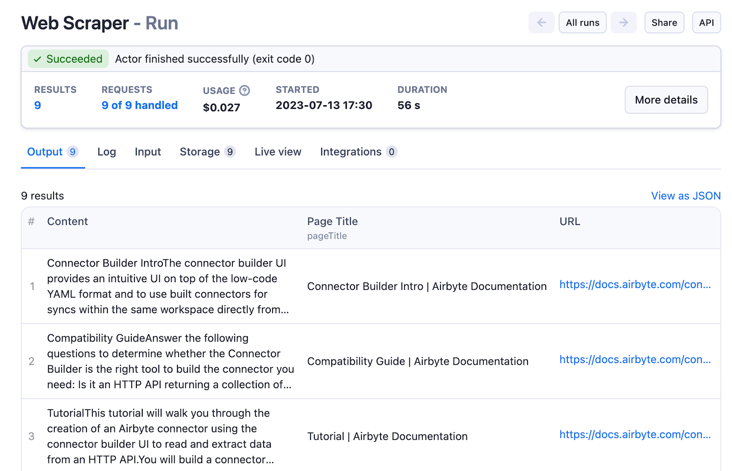Open the 9 of 9 handled requests link
This screenshot has width=732, height=471.
pyautogui.click(x=140, y=105)
